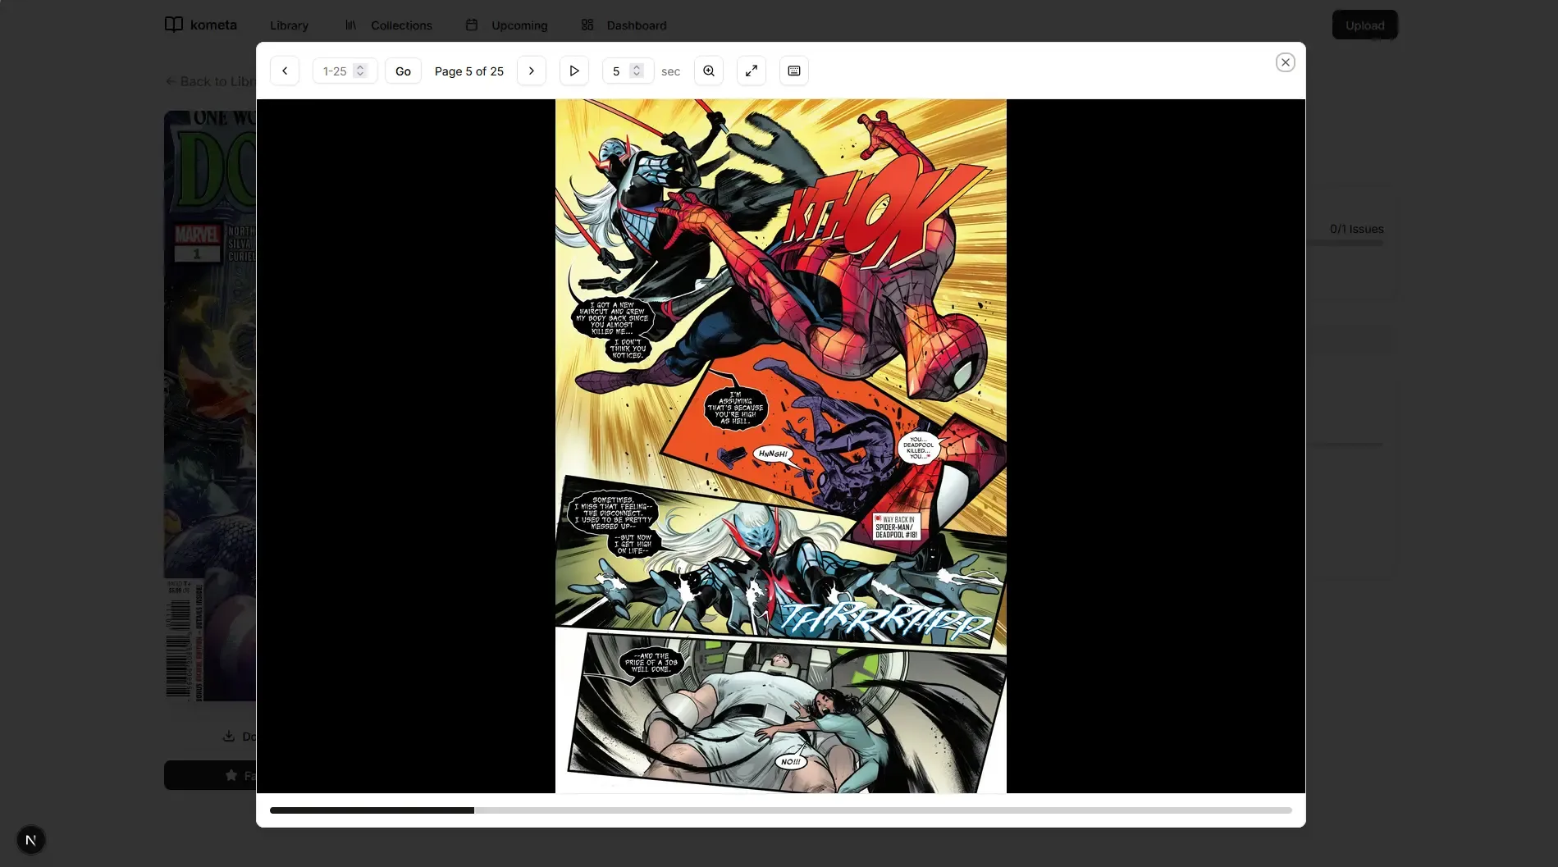Screen dimensions: 1558x867
Task: Open the Library nav item
Action: pos(290,25)
